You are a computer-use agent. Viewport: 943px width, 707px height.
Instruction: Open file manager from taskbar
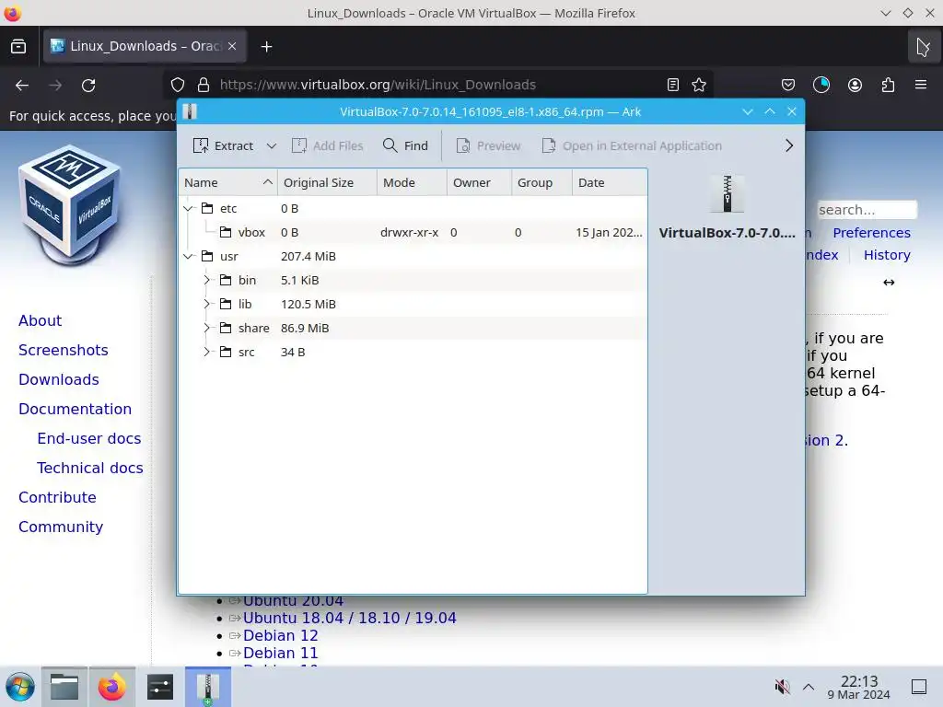pyautogui.click(x=64, y=687)
